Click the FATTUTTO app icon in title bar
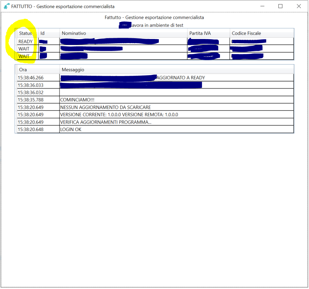The height and width of the screenshot is (289, 309). point(7,6)
